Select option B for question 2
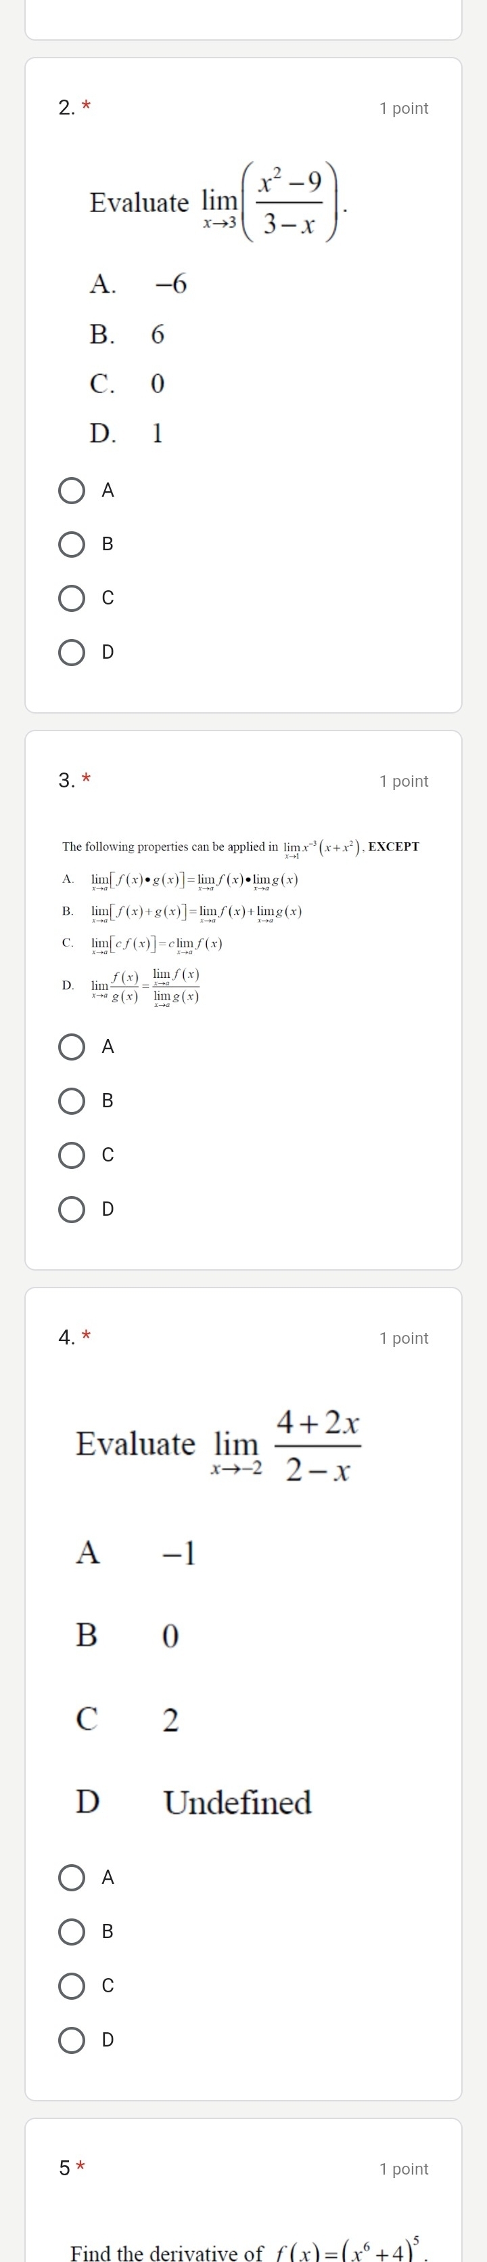Screen dimensions: 487x2262 tap(72, 544)
